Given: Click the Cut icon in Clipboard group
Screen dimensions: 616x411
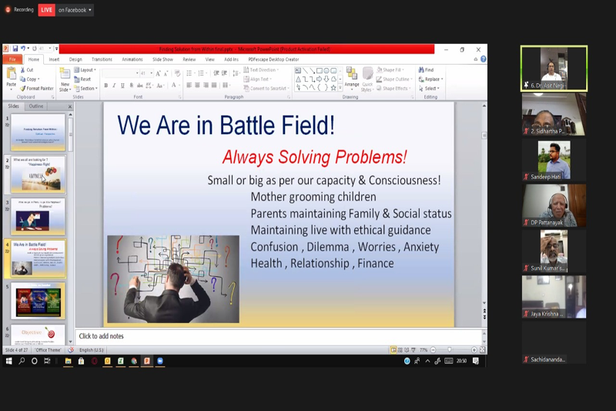Looking at the screenshot, I should click(26, 70).
